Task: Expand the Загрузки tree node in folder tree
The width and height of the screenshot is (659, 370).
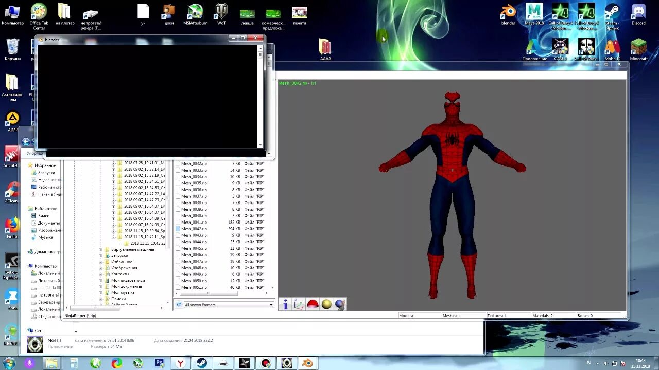Action: [x=100, y=255]
